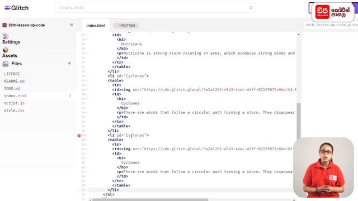Click the scroll-up arrow of the editor
Image resolution: width=358 pixels, height=201 pixels.
pos(298,35)
